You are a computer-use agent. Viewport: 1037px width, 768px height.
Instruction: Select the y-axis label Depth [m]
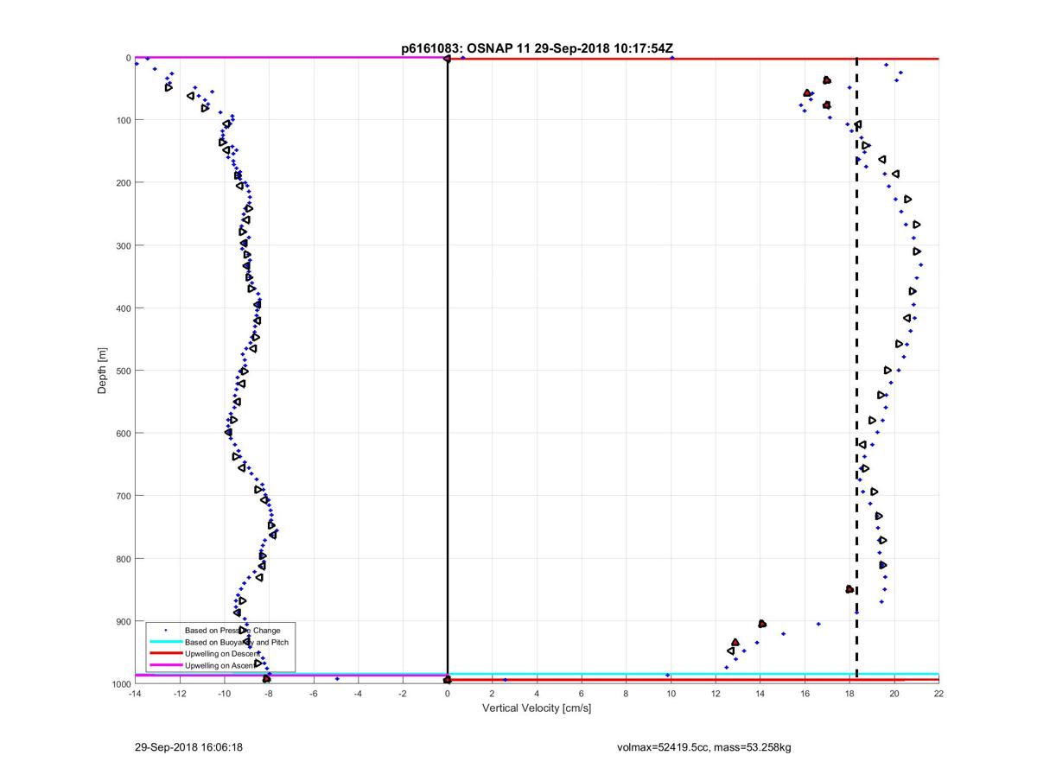pyautogui.click(x=102, y=370)
